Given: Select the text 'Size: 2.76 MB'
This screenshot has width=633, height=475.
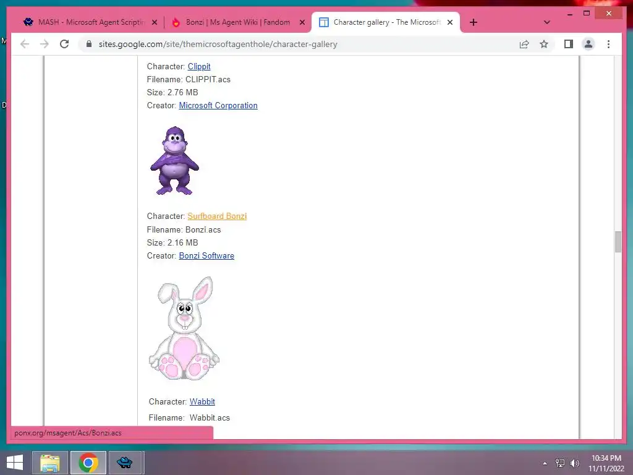Looking at the screenshot, I should pyautogui.click(x=172, y=92).
